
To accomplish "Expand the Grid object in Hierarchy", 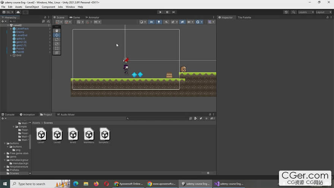I will 11,55.
